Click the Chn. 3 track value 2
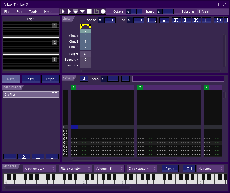230x193 pixels. [85, 47]
